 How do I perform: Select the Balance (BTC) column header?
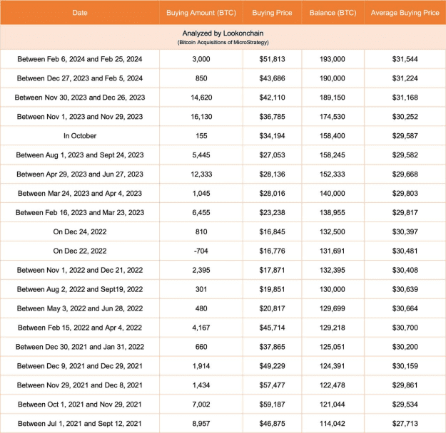pyautogui.click(x=333, y=13)
